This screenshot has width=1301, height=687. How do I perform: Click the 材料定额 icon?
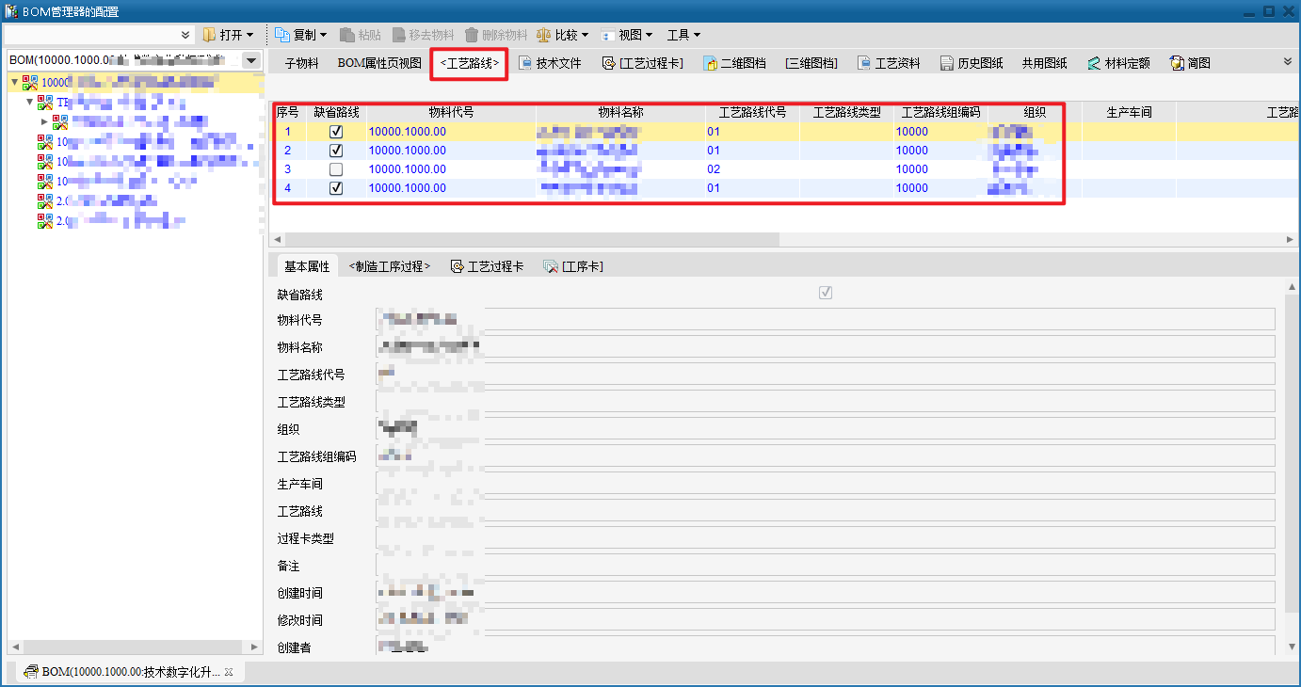pos(1094,63)
